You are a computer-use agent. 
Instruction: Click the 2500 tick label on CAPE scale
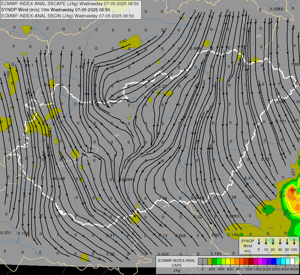pos(276,269)
